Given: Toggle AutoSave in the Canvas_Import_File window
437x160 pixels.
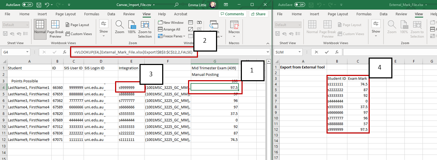Looking at the screenshot, I should click(27, 5).
